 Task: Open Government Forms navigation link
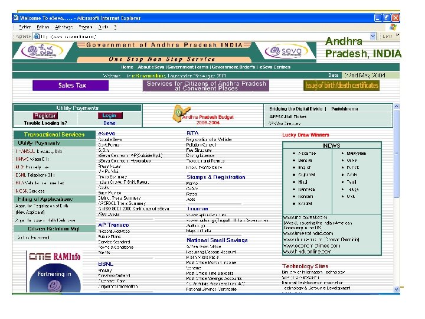point(188,67)
